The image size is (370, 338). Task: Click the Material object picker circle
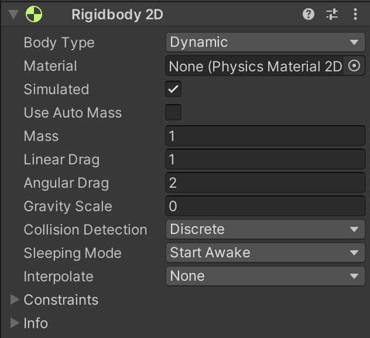pos(354,66)
